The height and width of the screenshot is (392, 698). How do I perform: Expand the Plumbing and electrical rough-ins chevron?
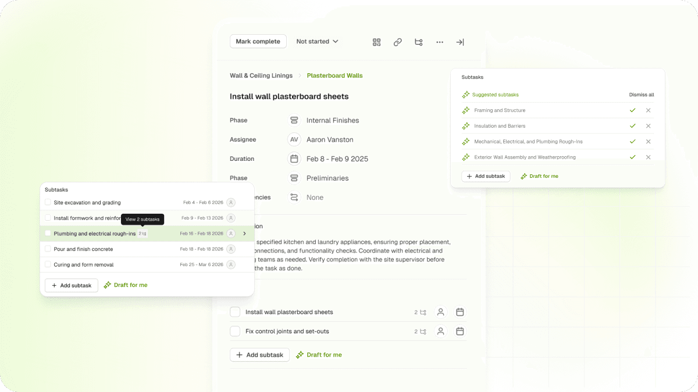[x=244, y=233]
